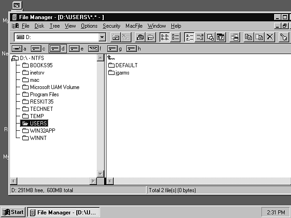This screenshot has height=218, width=291.
Task: Click the Move files toolbar icon
Action: [x=259, y=37]
